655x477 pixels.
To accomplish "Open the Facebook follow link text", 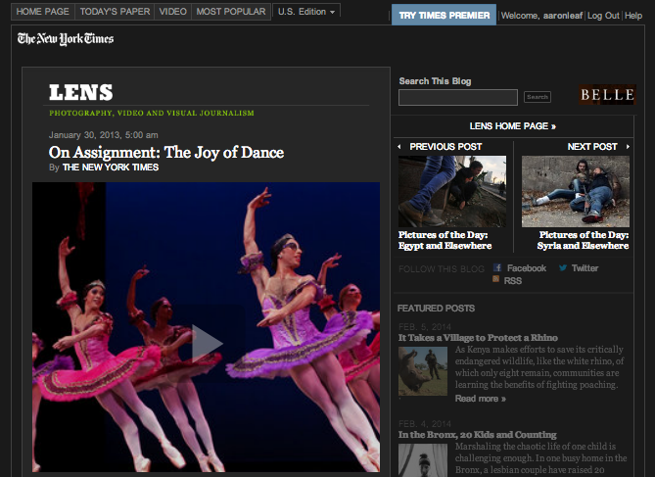I will (527, 268).
